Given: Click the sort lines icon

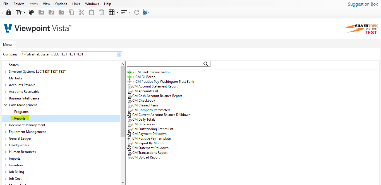Looking at the screenshot, I should click(x=124, y=12).
